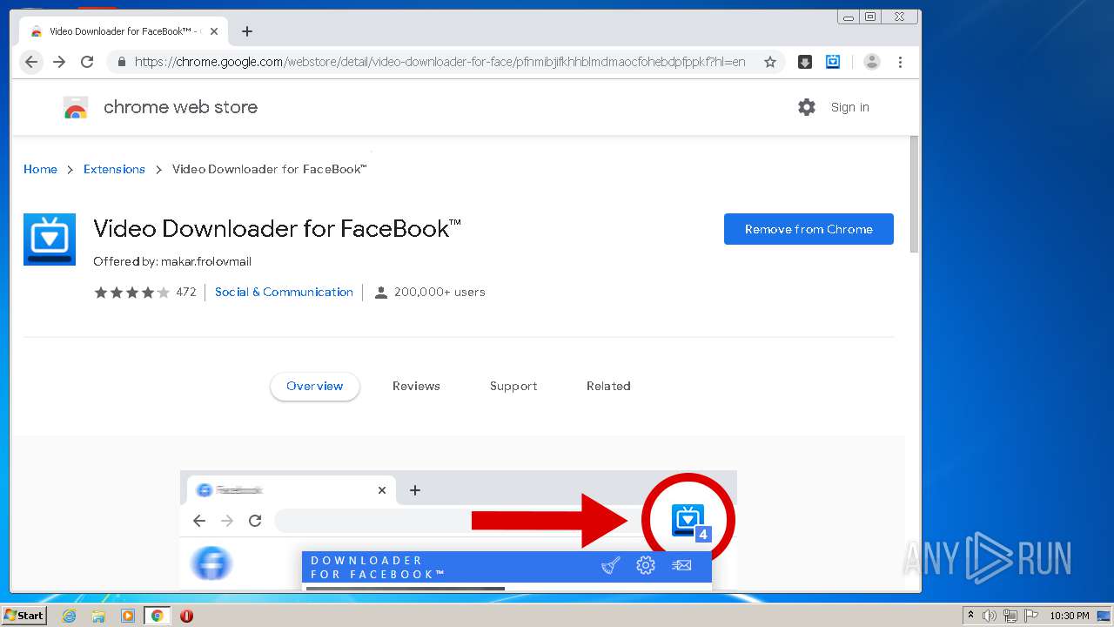Click Remove from Chrome button
The width and height of the screenshot is (1114, 627).
(809, 229)
